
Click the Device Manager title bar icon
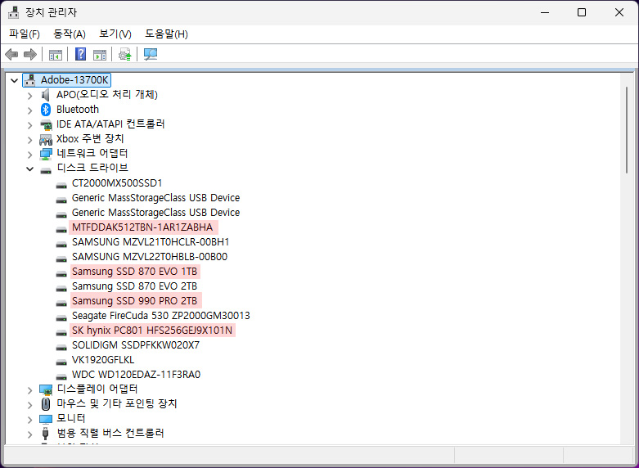pos(13,12)
